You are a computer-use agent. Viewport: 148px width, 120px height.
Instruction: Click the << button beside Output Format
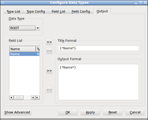tap(49, 90)
